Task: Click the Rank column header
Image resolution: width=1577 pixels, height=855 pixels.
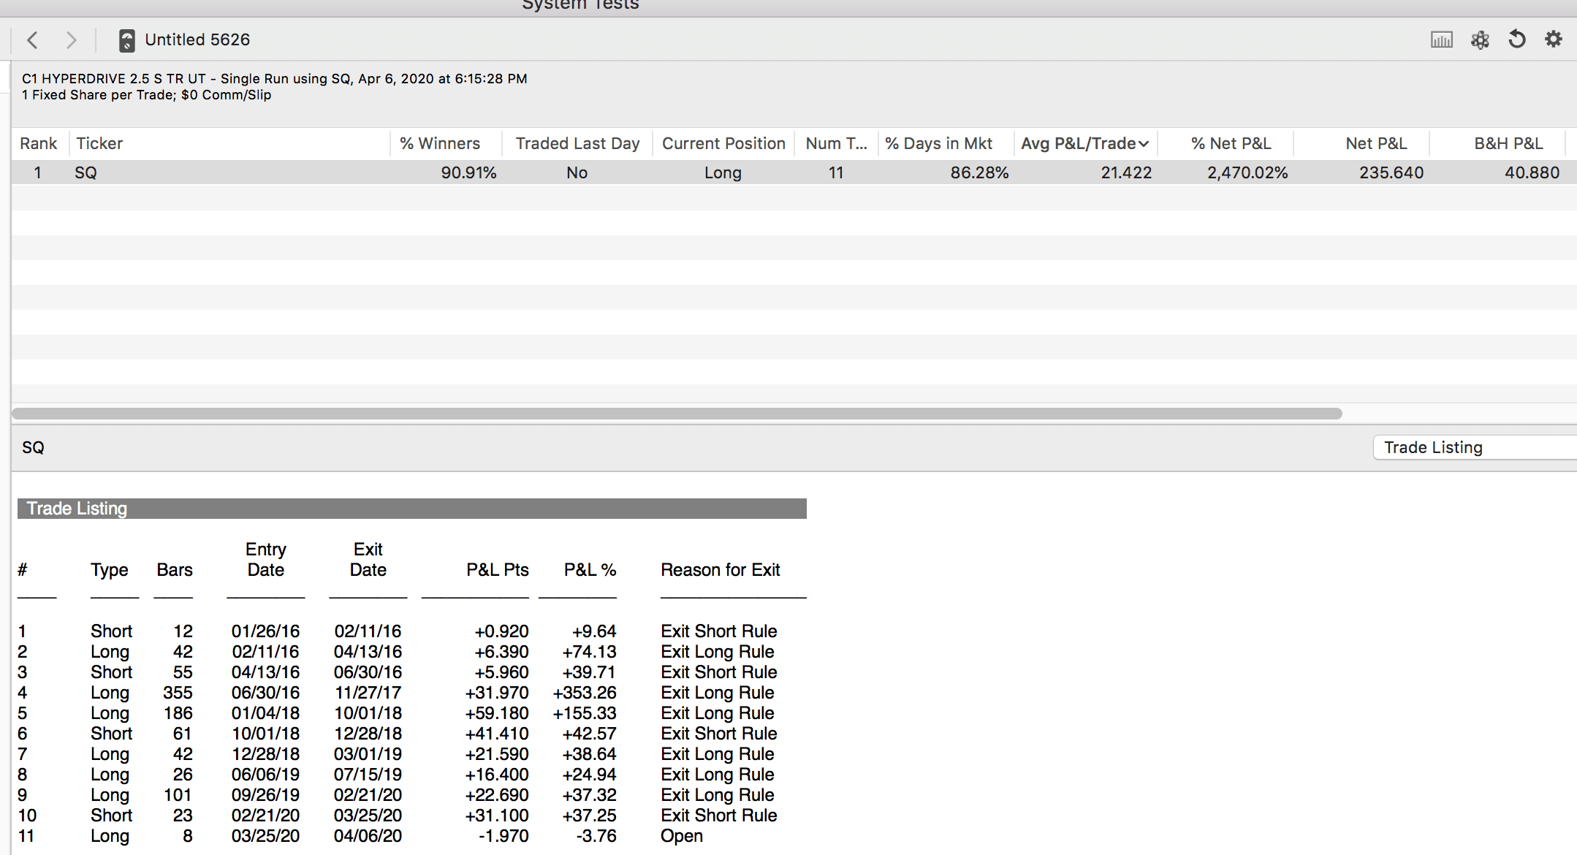Action: [38, 143]
